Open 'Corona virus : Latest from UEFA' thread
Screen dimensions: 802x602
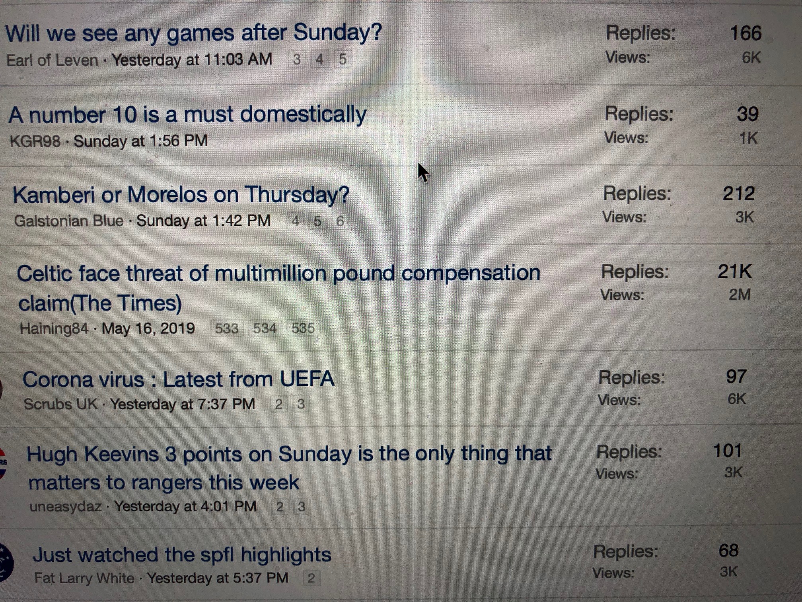tap(178, 379)
